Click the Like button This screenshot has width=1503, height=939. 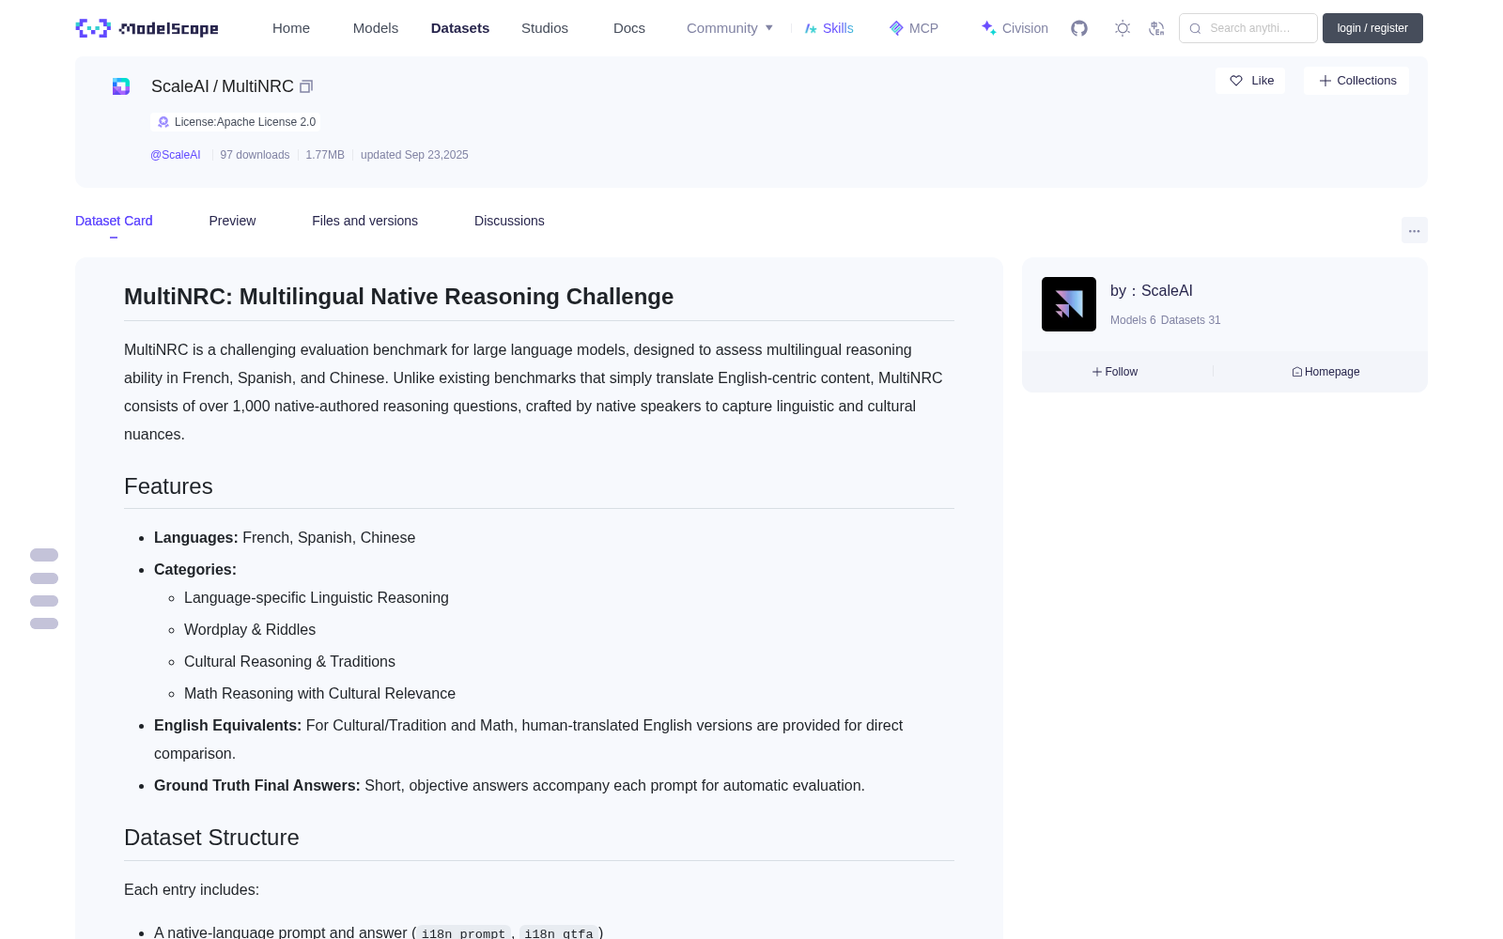point(1250,81)
